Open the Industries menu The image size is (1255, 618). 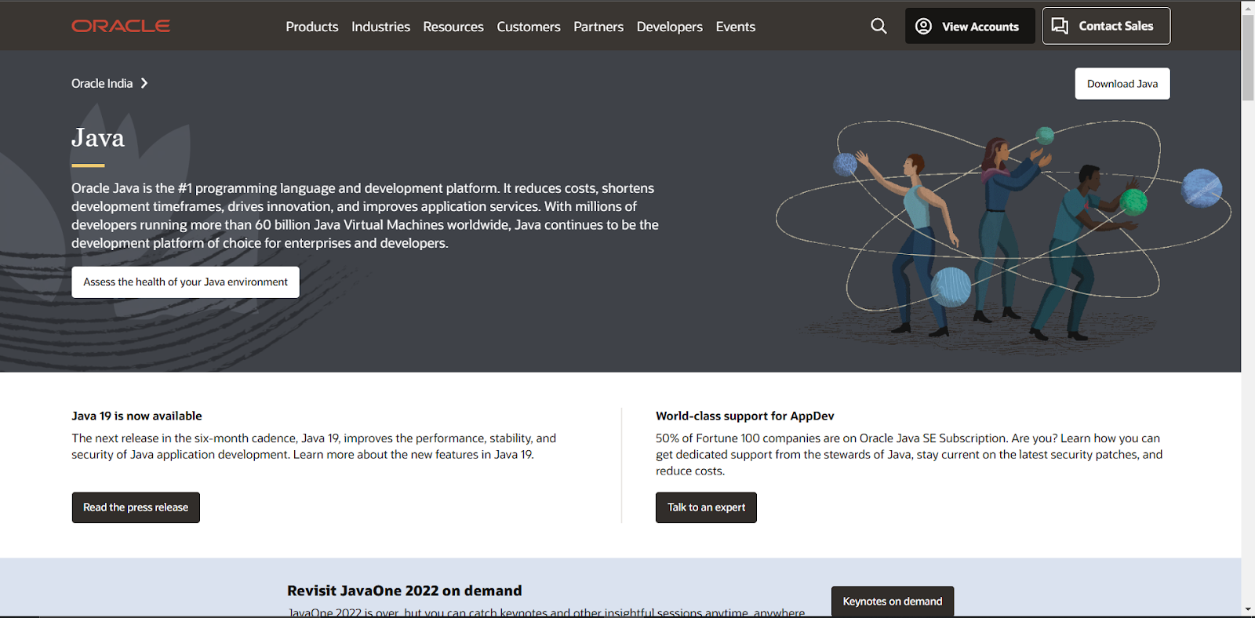(x=380, y=27)
